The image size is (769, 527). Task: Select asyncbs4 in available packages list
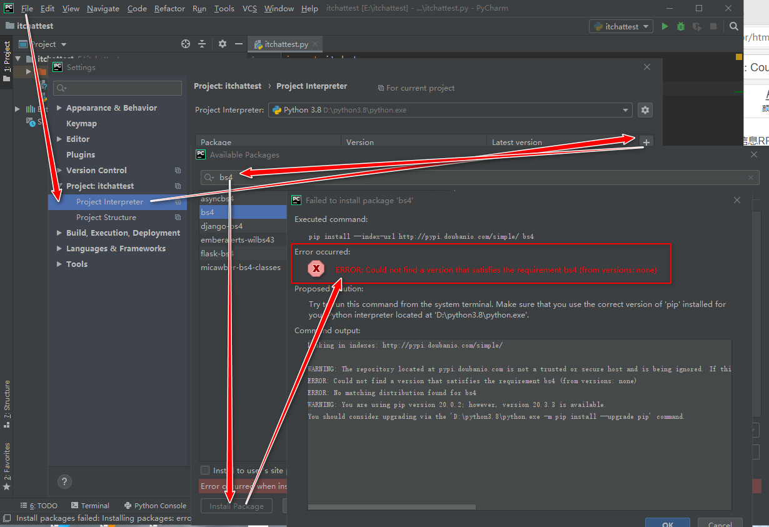coord(243,199)
